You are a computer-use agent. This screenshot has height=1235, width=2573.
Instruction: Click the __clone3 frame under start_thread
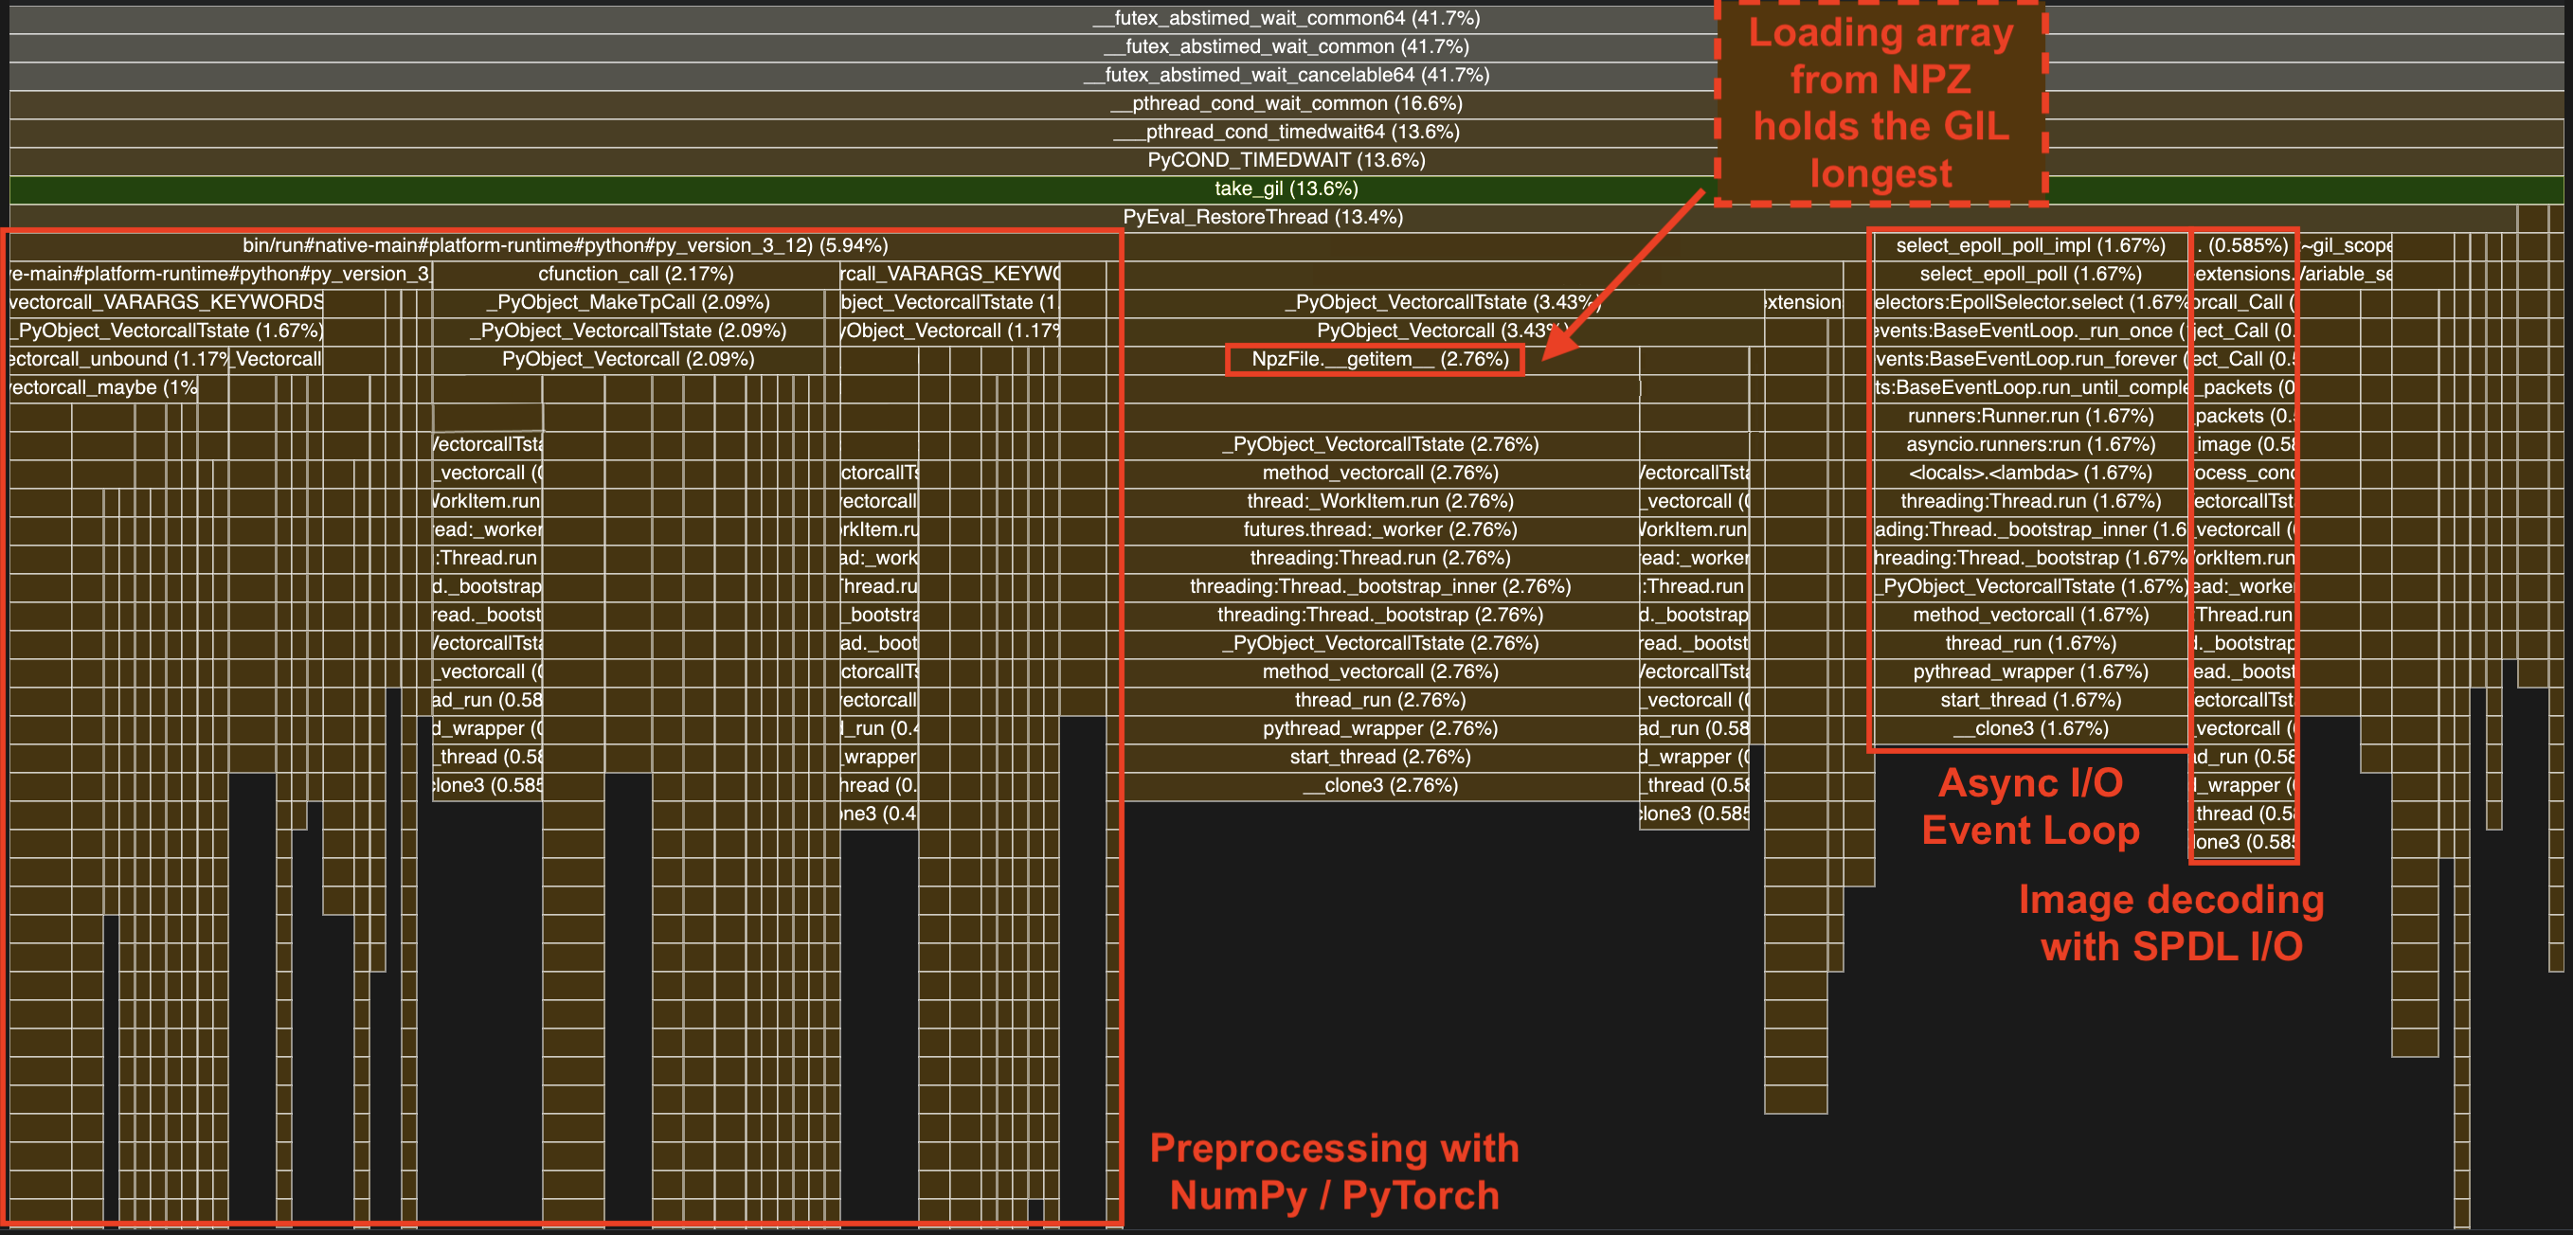pos(1374,785)
